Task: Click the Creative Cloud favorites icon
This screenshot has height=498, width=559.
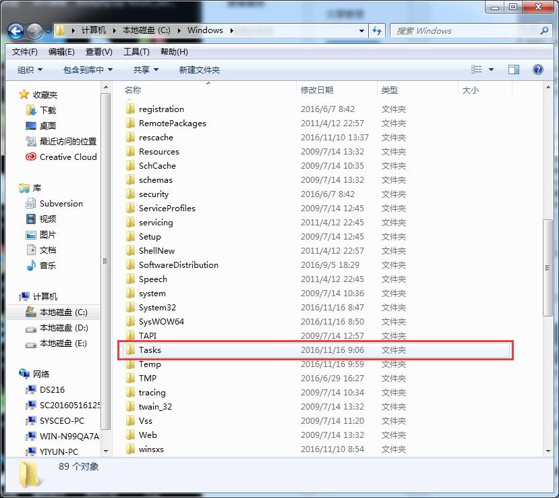Action: tap(30, 157)
